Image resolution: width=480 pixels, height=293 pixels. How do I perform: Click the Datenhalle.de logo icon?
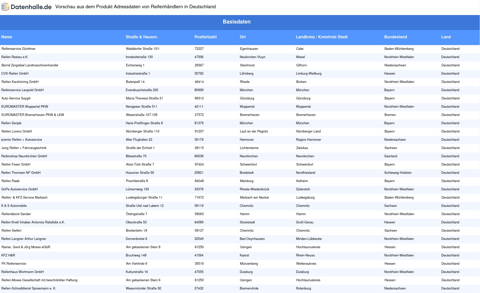pos(5,7)
